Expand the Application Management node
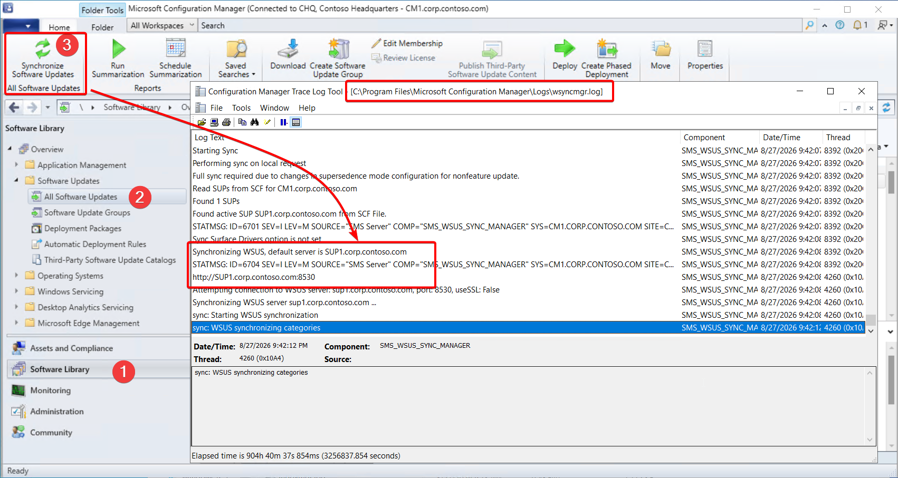Screen dimensions: 898x478 tap(16, 165)
